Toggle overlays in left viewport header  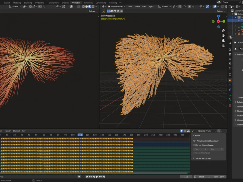[71, 7]
